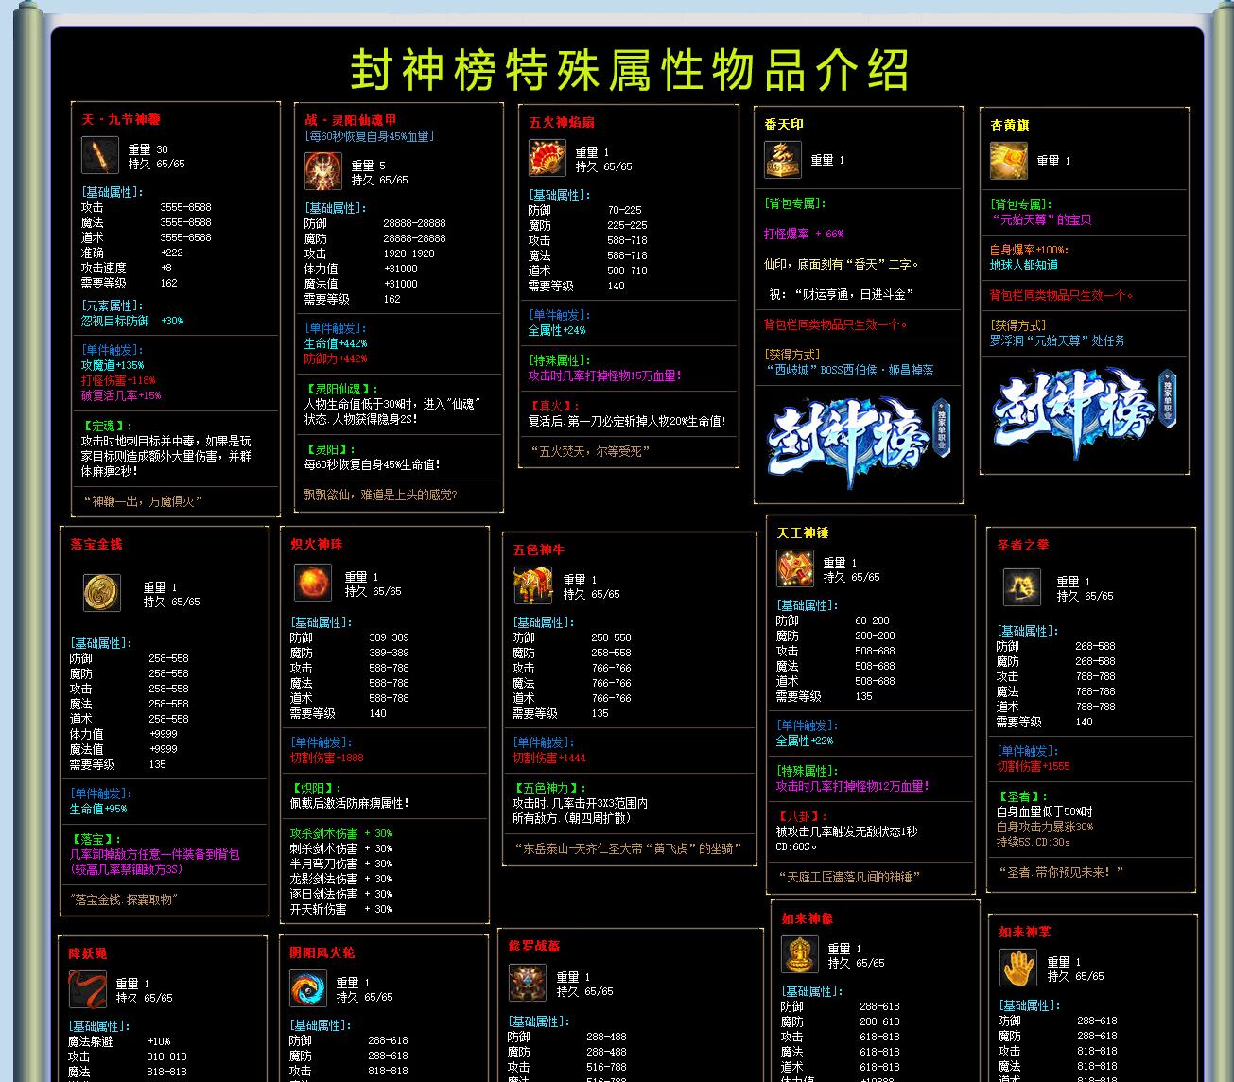The image size is (1234, 1082).
Task: Select item title 圣者之拳
Action: (x=1022, y=545)
